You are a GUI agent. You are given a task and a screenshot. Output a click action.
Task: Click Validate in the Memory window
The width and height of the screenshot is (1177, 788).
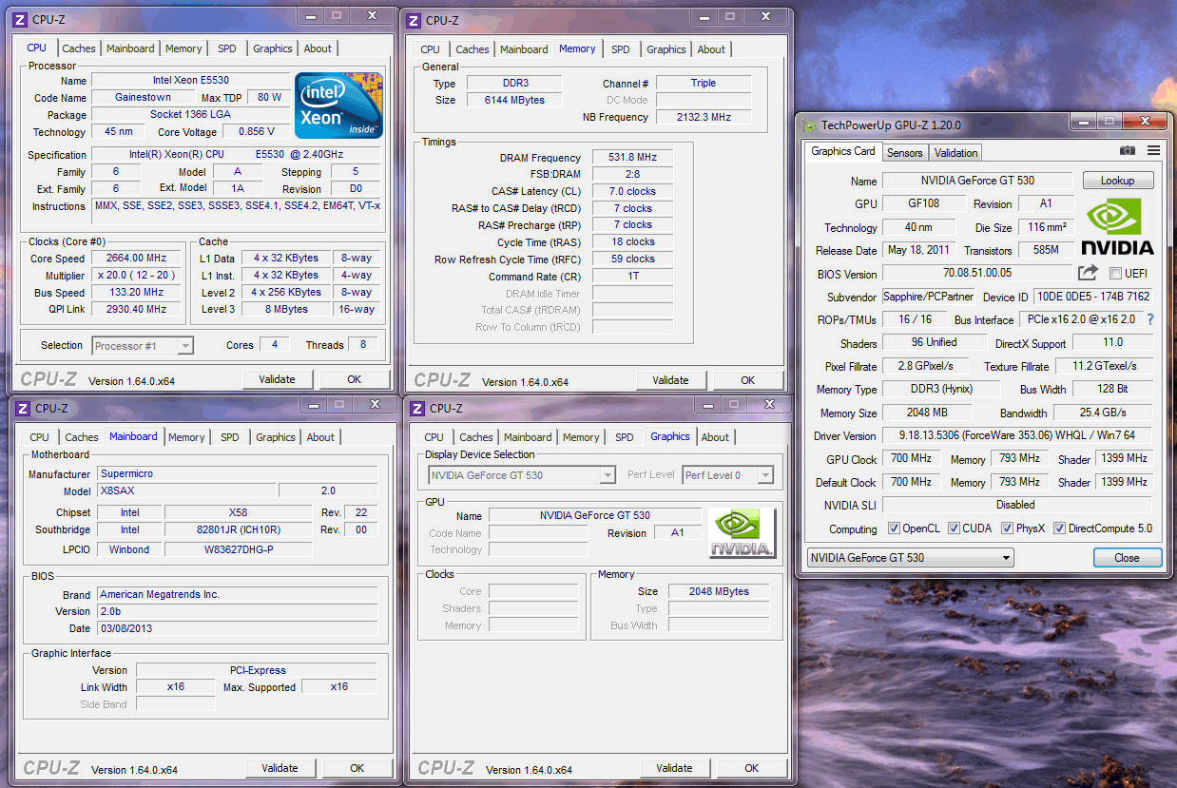point(670,380)
